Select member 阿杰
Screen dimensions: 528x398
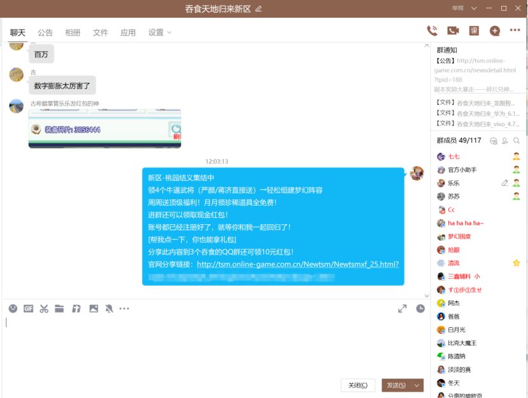click(x=478, y=303)
